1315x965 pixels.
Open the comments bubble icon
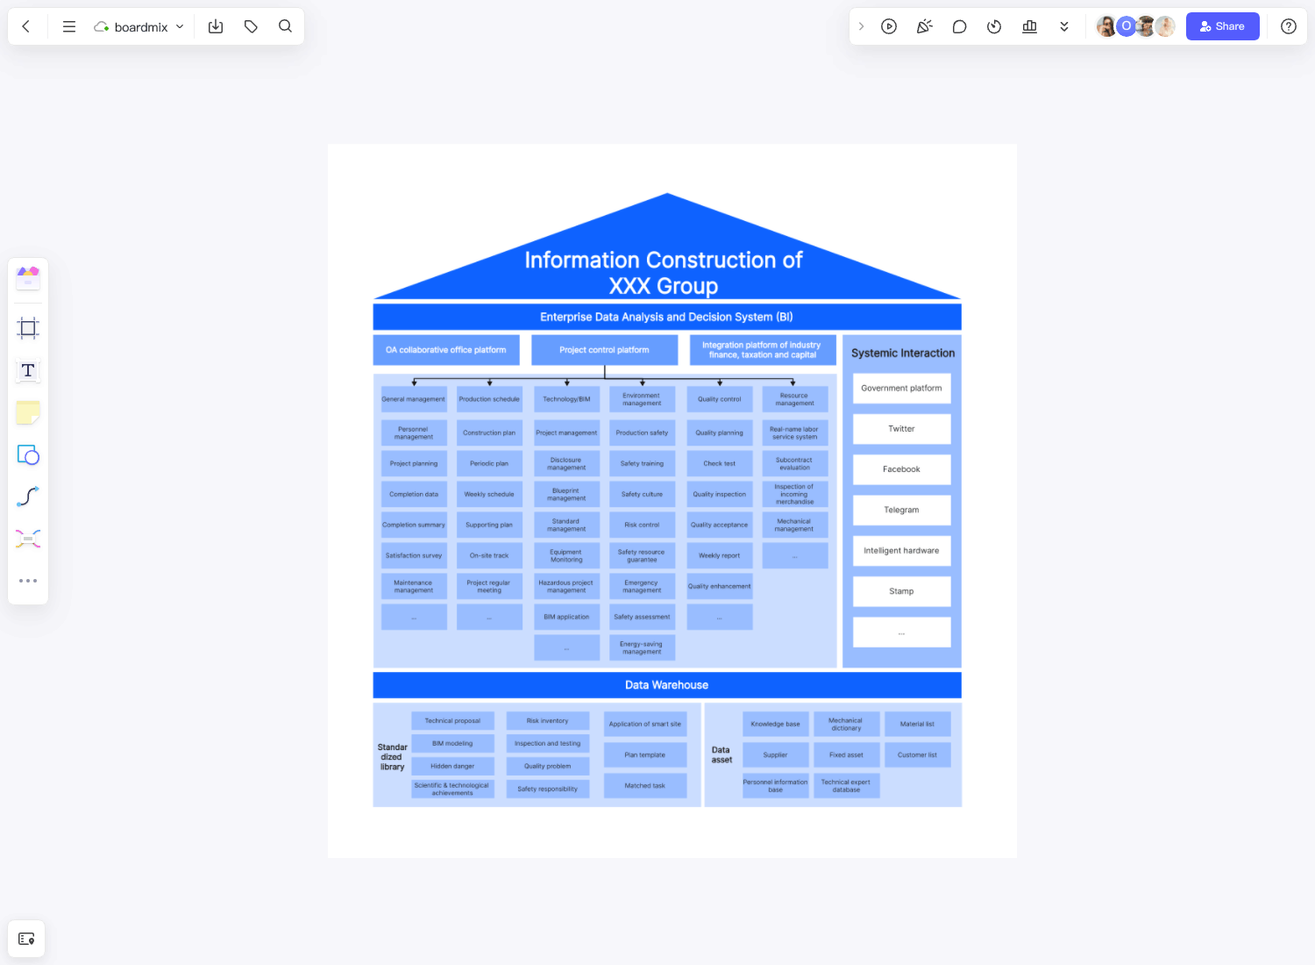pyautogui.click(x=959, y=26)
